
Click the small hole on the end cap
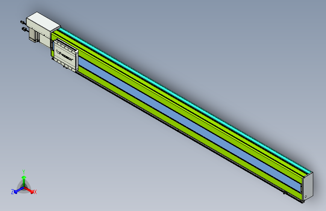point(306,197)
